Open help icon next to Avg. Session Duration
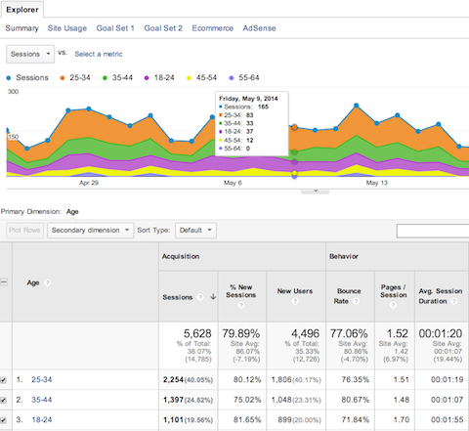 point(453,301)
